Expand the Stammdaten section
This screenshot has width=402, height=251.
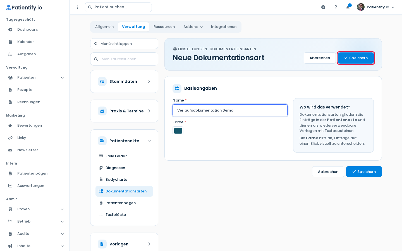(x=124, y=81)
